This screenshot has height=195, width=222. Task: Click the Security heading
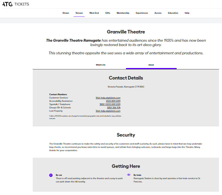(x=126, y=135)
